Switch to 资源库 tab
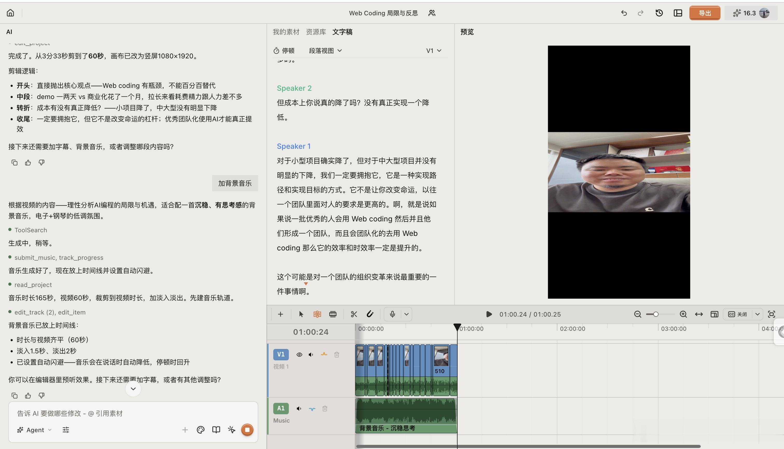The width and height of the screenshot is (784, 449). click(x=316, y=32)
